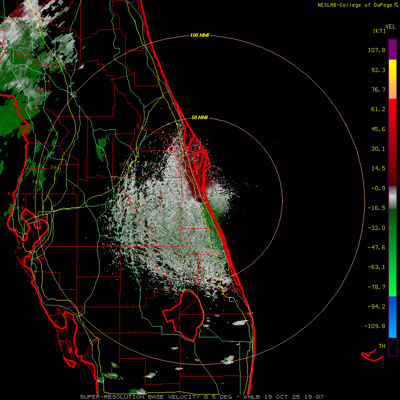The height and width of the screenshot is (400, 400).
Task: Click the TH label by the color bar
Action: click(382, 346)
